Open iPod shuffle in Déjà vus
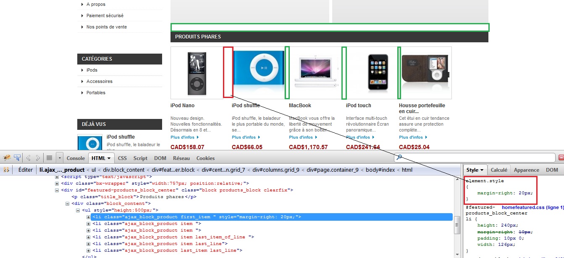The width and height of the screenshot is (564, 258). pos(121,137)
